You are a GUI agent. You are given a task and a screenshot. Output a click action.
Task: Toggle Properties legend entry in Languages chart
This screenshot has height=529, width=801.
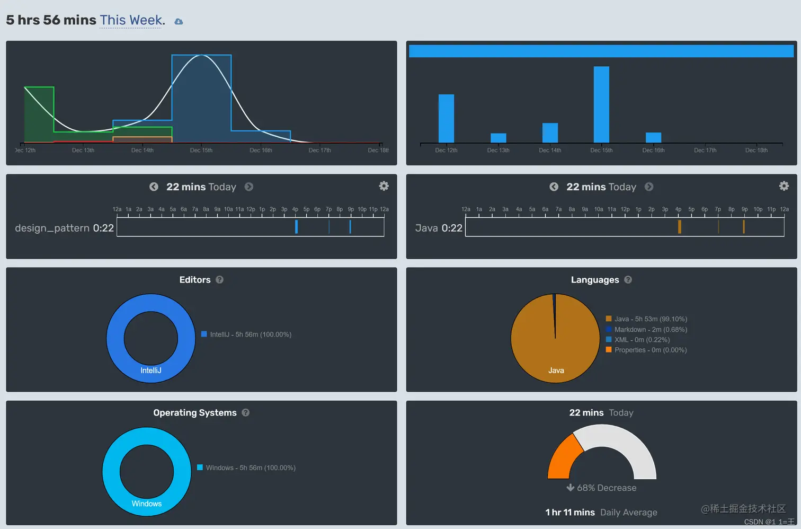[x=646, y=350]
